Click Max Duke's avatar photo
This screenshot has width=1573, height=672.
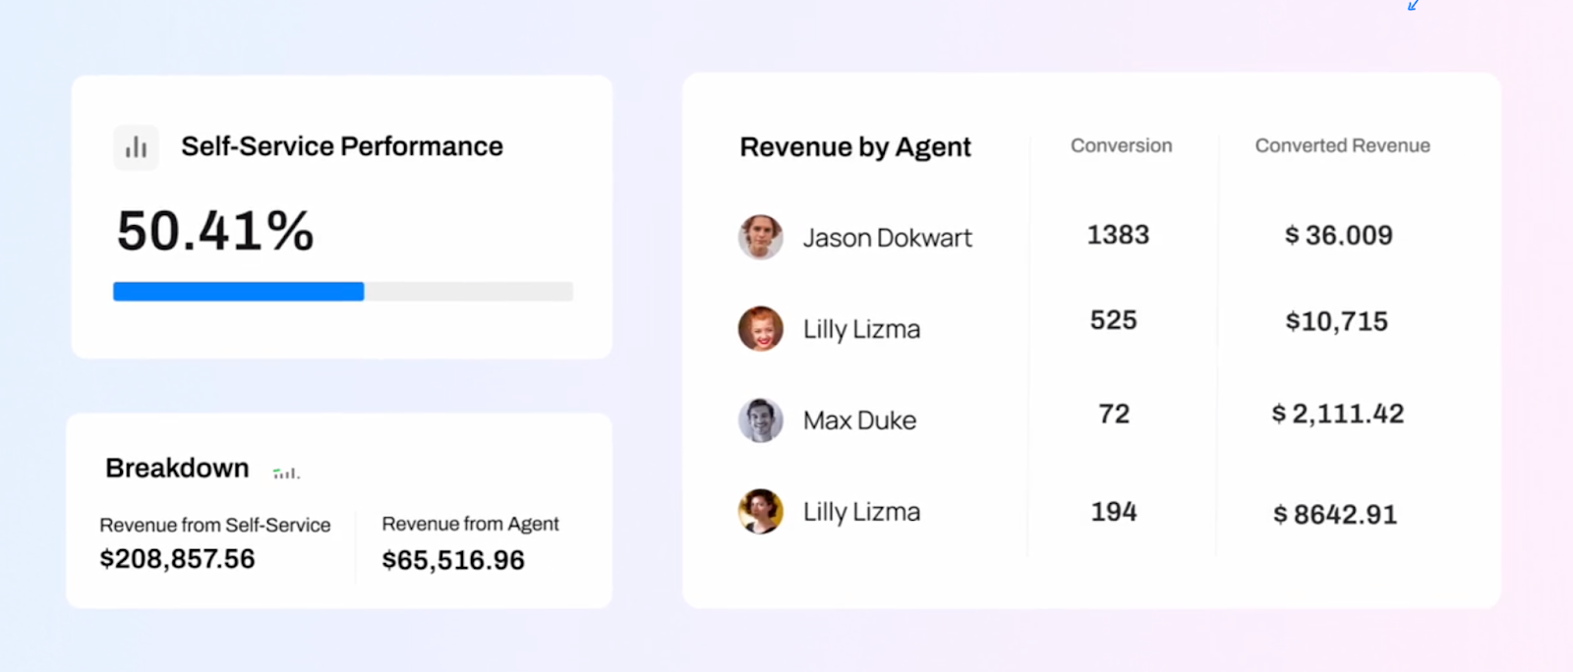760,420
